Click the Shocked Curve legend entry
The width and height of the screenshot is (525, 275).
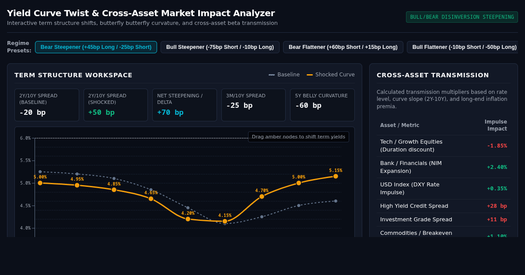click(x=331, y=75)
